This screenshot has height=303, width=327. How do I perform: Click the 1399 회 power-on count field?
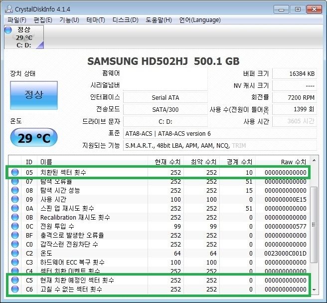(x=295, y=109)
